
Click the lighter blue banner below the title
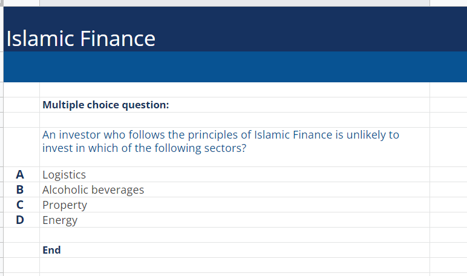235,67
